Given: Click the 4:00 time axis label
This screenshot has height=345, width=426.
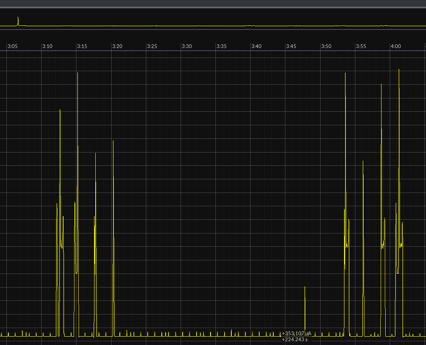Looking at the screenshot, I should tap(396, 46).
